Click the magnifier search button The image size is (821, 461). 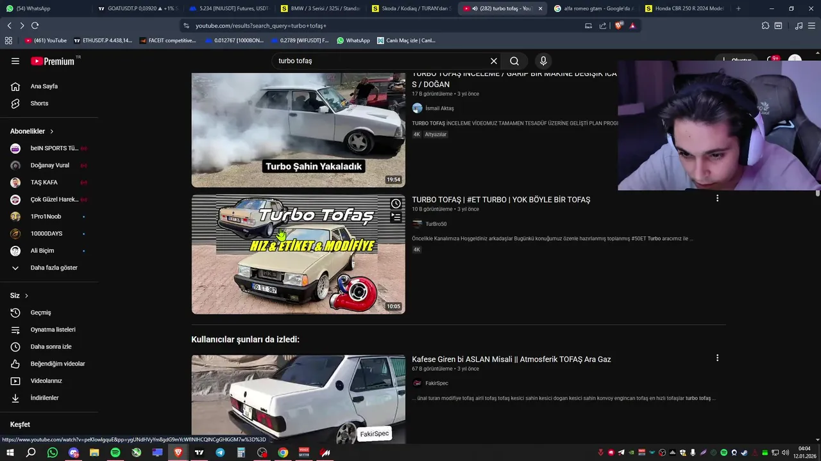(x=514, y=61)
